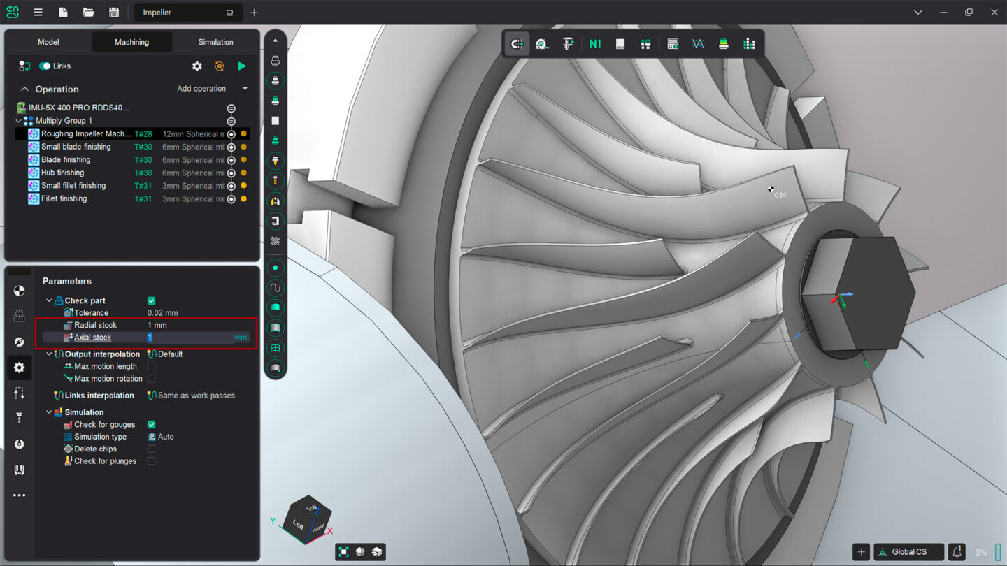Screen dimensions: 1007x566
Task: Uncheck the Check part checkbox
Action: click(151, 300)
